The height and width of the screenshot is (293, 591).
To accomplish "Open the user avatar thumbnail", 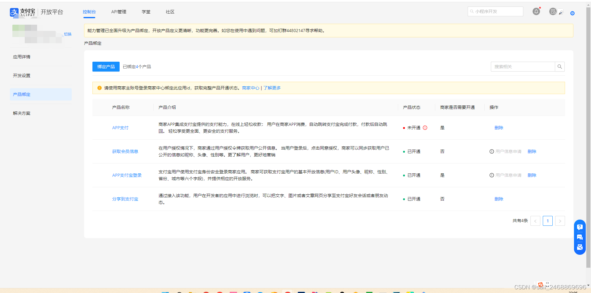I will pos(561,12).
